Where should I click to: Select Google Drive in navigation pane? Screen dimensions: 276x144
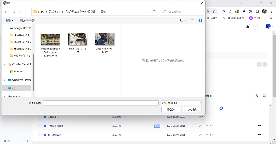(x=20, y=28)
